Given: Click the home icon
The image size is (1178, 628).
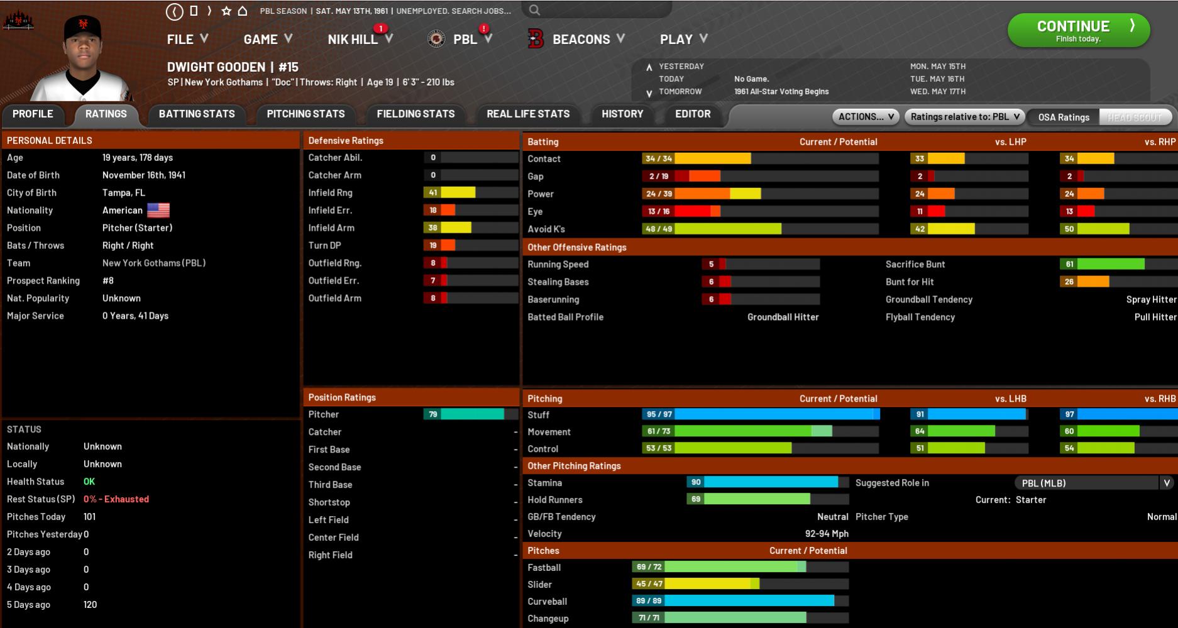Looking at the screenshot, I should [x=243, y=11].
